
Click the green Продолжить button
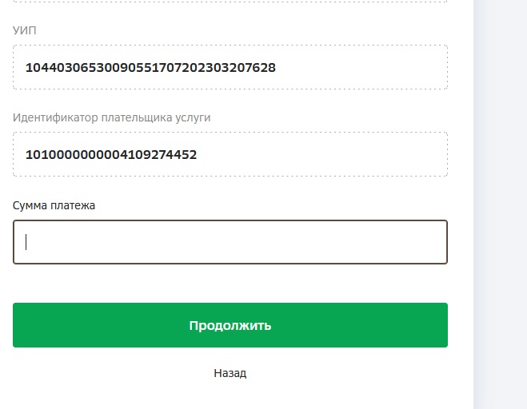pos(230,325)
